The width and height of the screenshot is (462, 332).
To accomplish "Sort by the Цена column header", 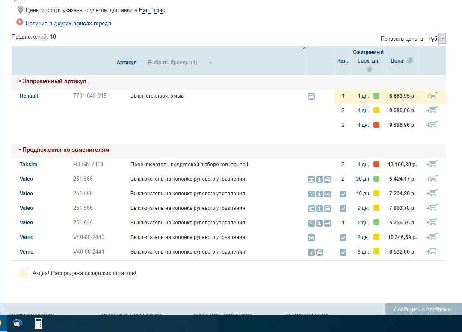I will [x=397, y=60].
